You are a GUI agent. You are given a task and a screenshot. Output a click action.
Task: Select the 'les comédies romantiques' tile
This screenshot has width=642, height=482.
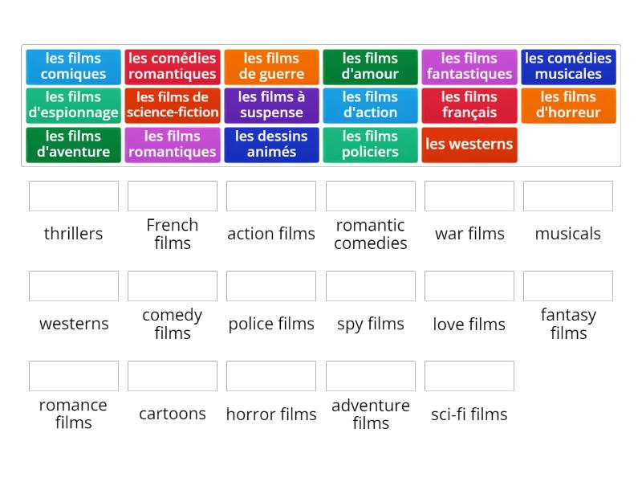coord(173,66)
